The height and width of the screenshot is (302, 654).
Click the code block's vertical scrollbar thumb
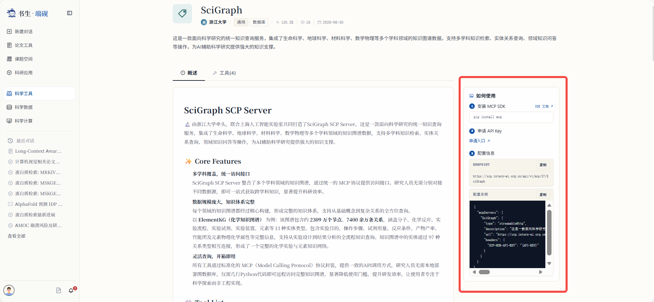[x=549, y=233]
